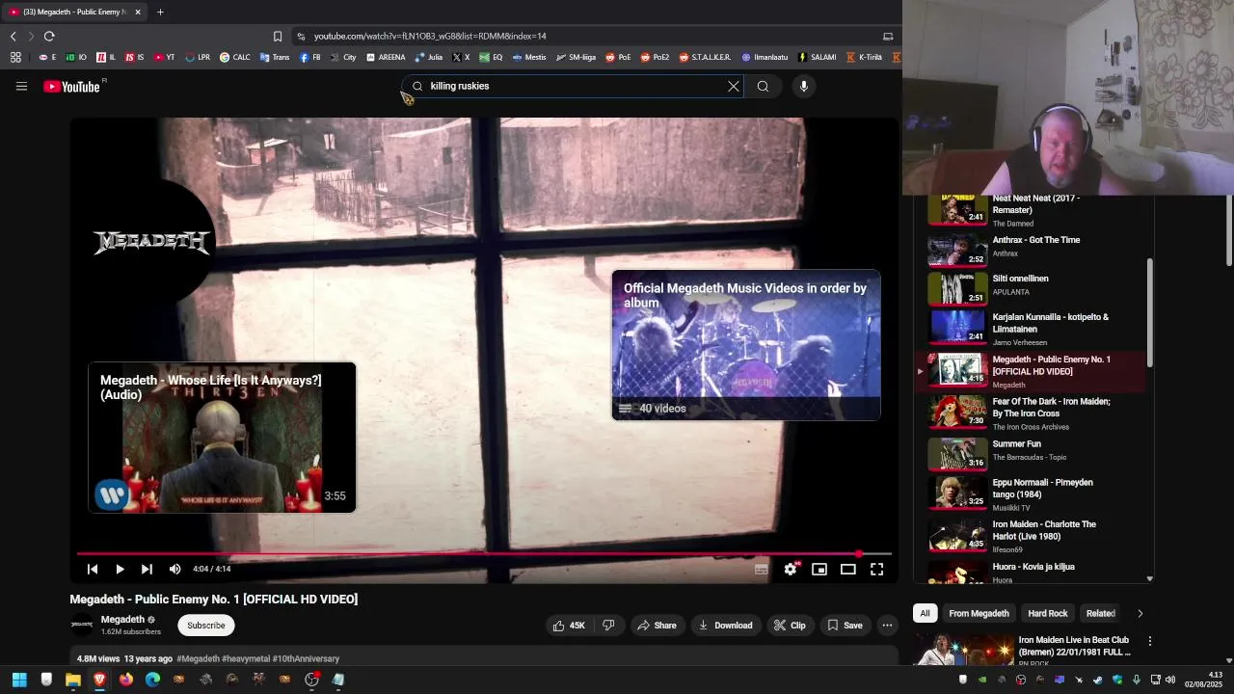Image resolution: width=1234 pixels, height=694 pixels.
Task: Toggle subtitles/closed captions button
Action: (x=762, y=569)
